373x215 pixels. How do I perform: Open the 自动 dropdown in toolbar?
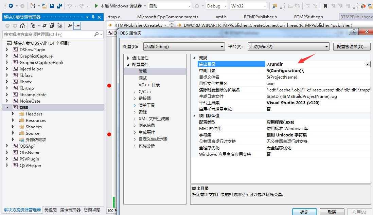pyautogui.click(x=170, y=6)
